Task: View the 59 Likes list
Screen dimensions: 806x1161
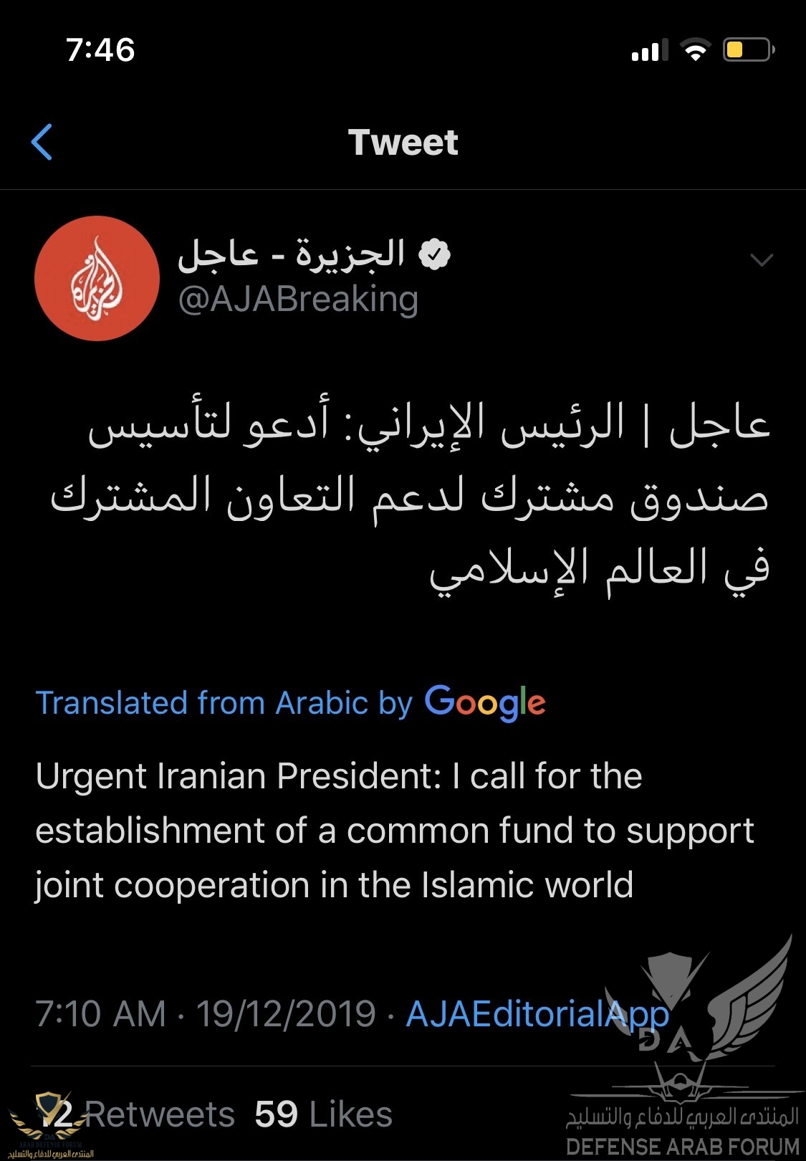Action: point(324,1114)
